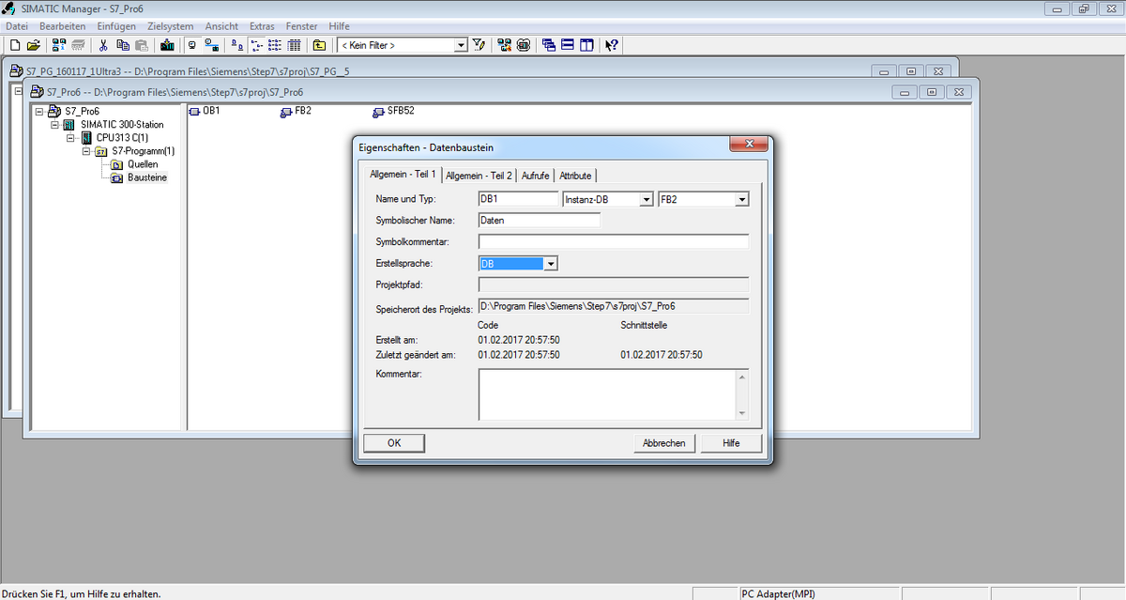Open the Instanz-DB type dropdown

(x=646, y=199)
